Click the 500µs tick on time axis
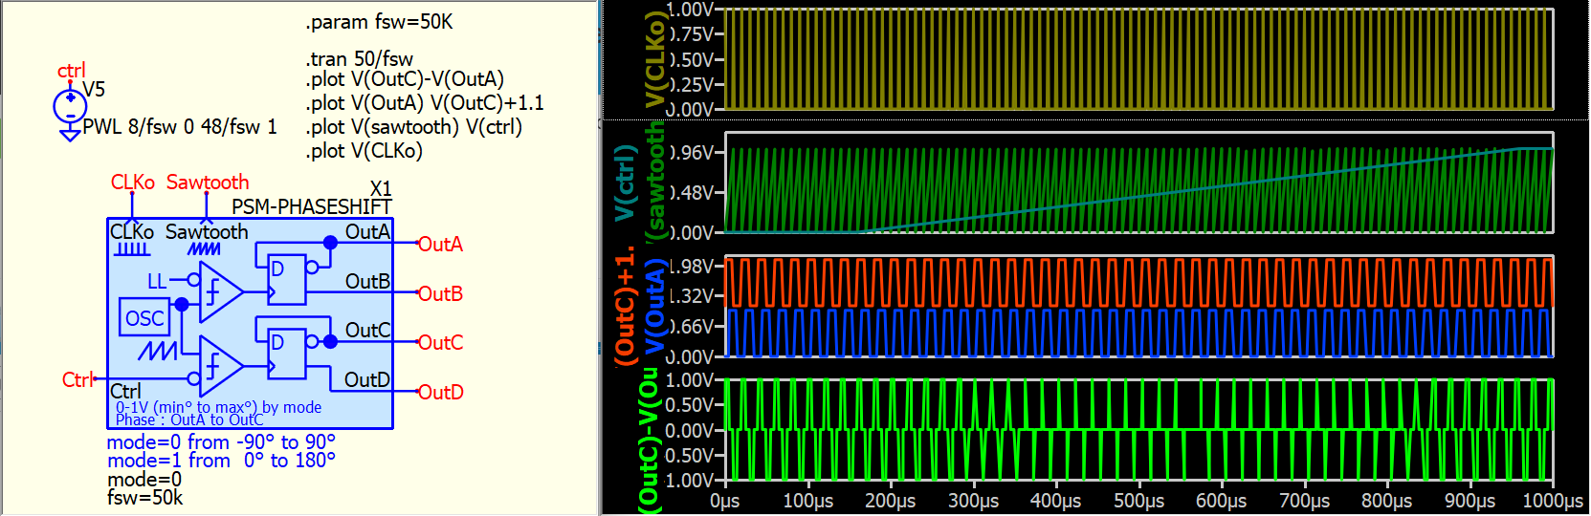 tap(1138, 501)
